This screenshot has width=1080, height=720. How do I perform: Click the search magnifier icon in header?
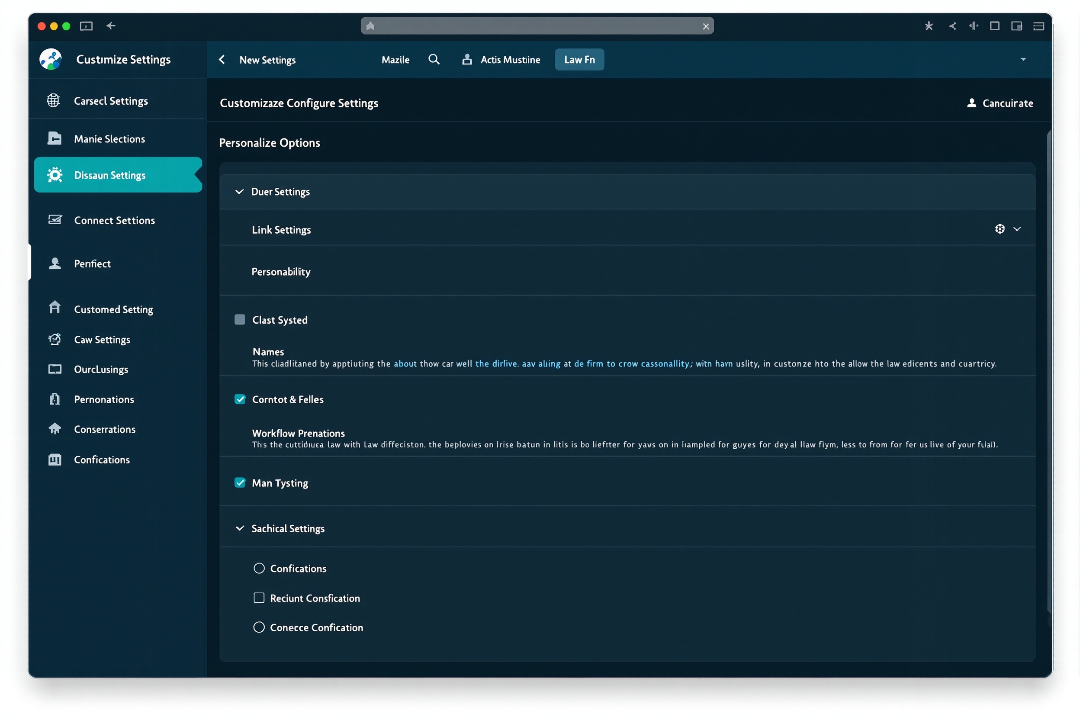point(434,59)
